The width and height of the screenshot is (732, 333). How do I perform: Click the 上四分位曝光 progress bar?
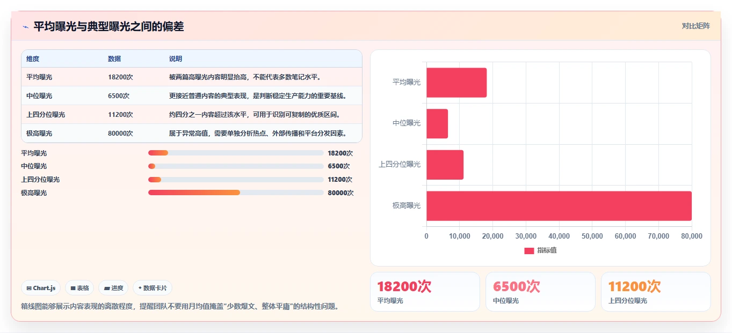click(236, 180)
